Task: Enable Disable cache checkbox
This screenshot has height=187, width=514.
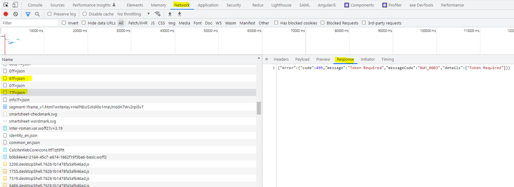Action: pos(84,14)
